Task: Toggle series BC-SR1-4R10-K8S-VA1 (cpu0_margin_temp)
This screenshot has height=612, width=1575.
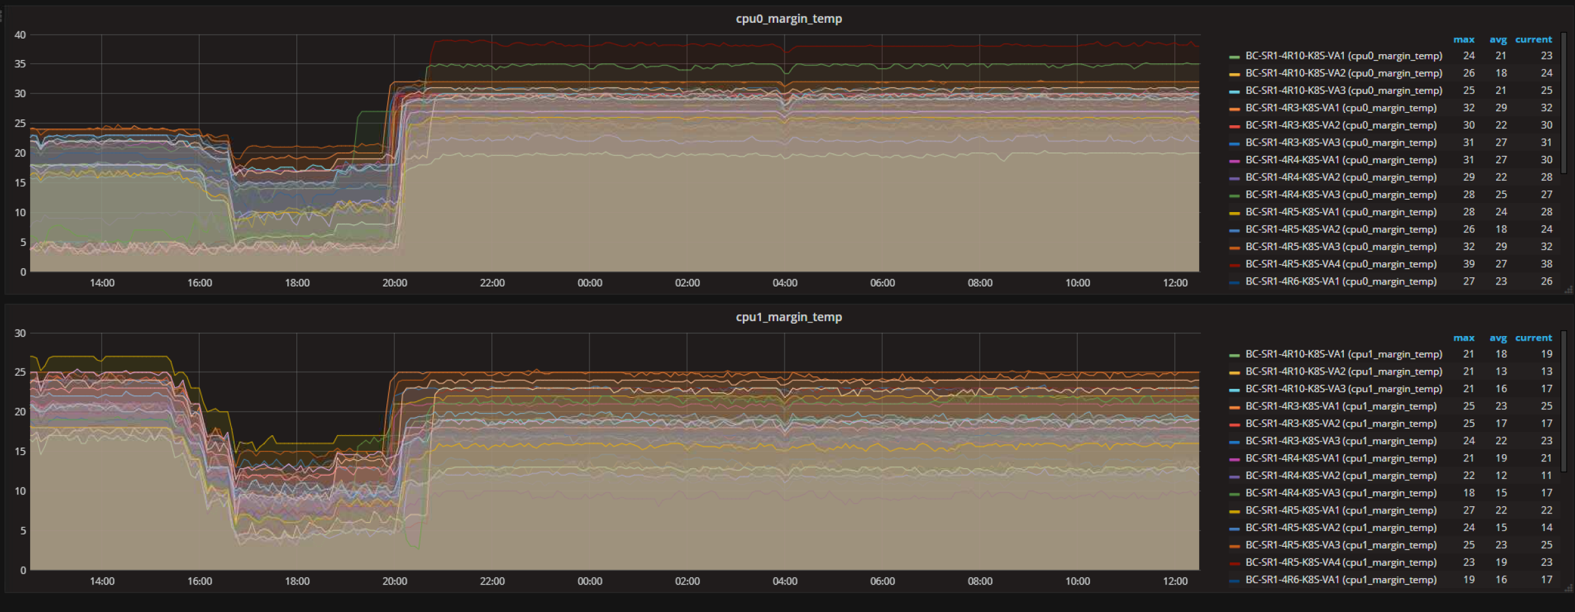Action: [1343, 56]
